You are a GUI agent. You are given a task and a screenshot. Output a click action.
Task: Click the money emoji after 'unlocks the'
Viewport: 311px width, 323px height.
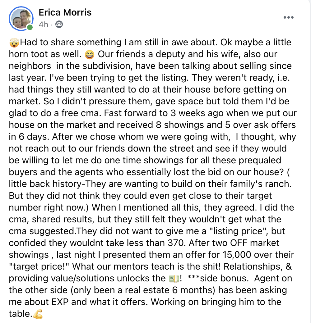pos(174,279)
